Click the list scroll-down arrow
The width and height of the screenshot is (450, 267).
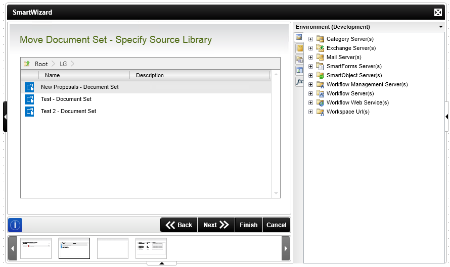coord(276,193)
